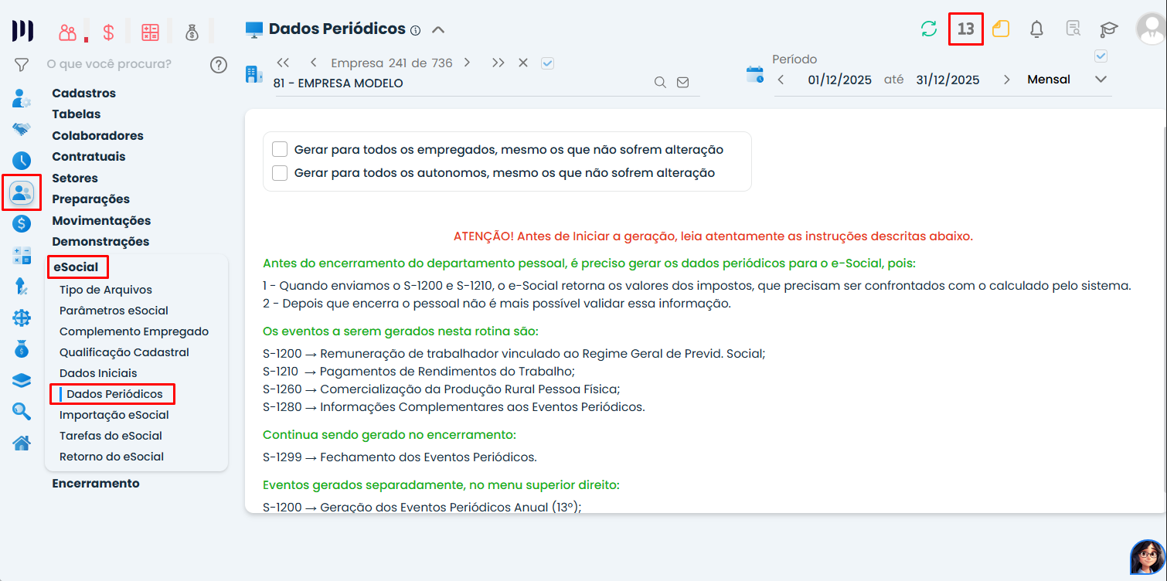Expand the Colaboradores menu
Image resolution: width=1167 pixels, height=581 pixels.
(x=98, y=135)
